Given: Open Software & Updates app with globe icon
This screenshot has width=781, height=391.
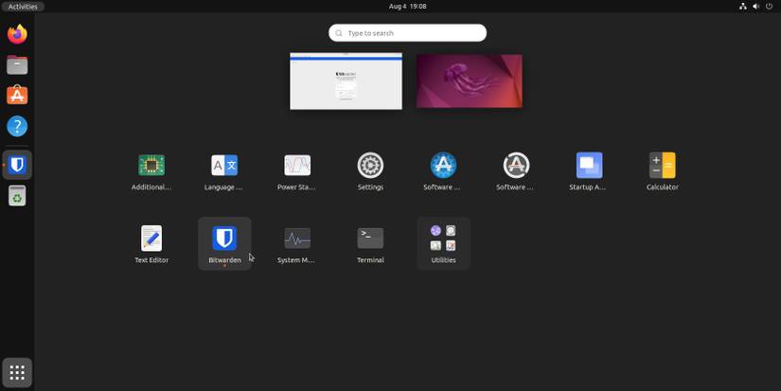Looking at the screenshot, I should [x=443, y=170].
